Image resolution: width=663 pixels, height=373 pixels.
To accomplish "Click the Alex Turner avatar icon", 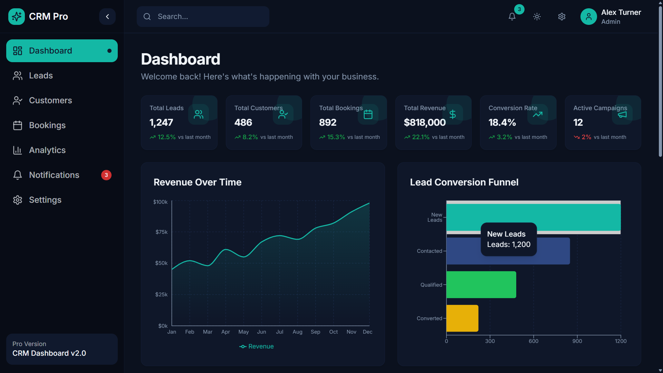I will coord(589,17).
